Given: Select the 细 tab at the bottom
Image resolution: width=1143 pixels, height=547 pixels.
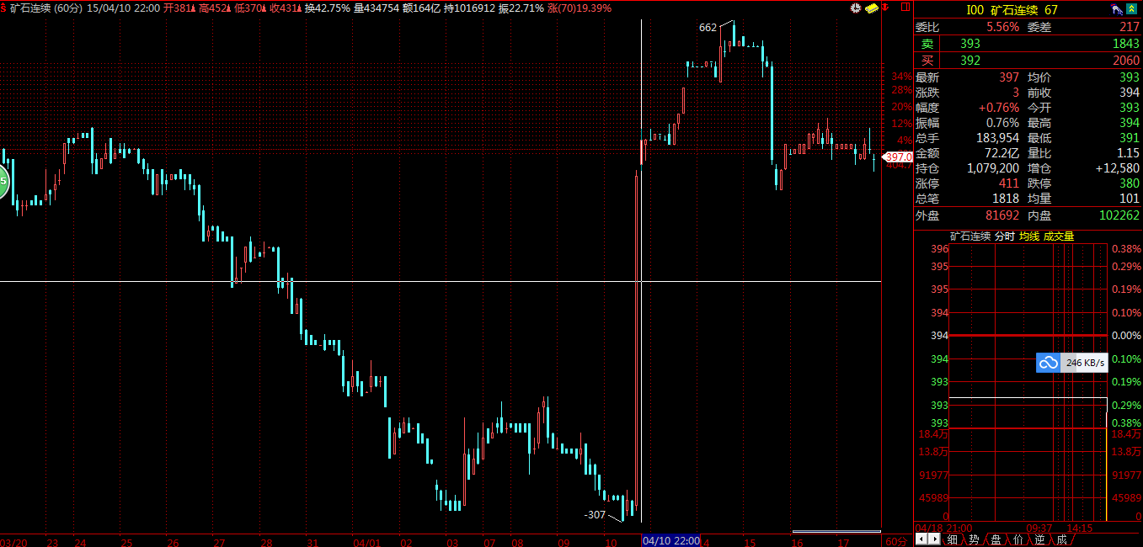Looking at the screenshot, I should pos(952,539).
